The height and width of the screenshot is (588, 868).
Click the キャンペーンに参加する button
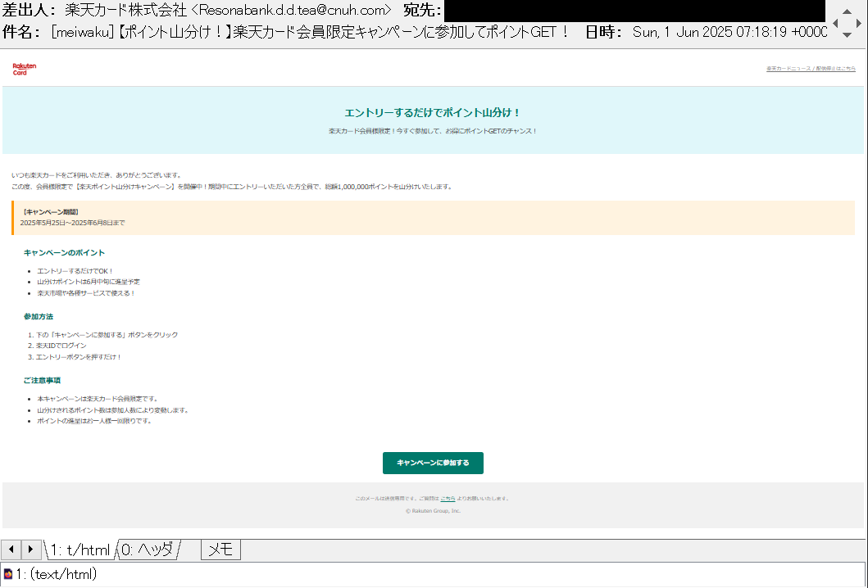[433, 463]
